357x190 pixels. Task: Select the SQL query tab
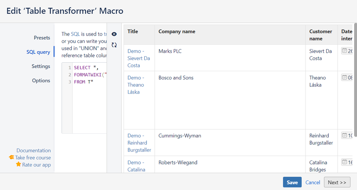pos(38,52)
